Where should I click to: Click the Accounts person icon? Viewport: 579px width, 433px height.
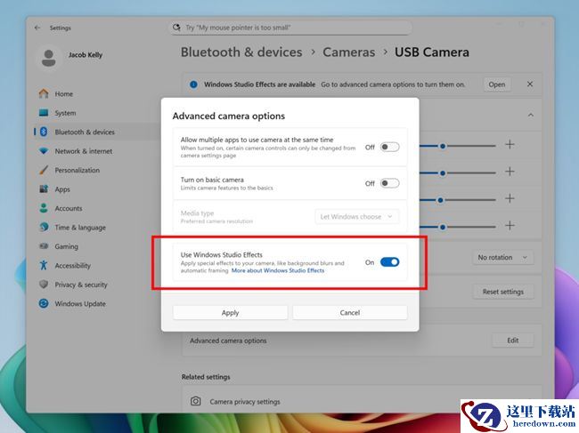tap(44, 208)
